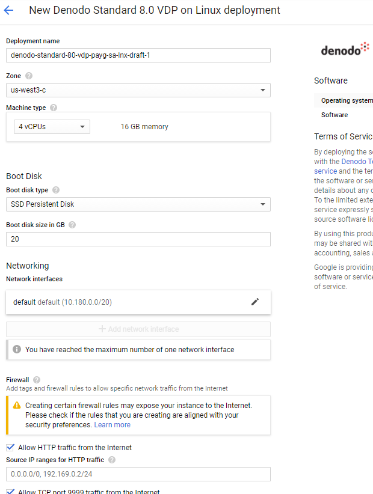Screen dimensions: 373x494
Task: Open Source IP ranges help icon
Action: click(112, 460)
